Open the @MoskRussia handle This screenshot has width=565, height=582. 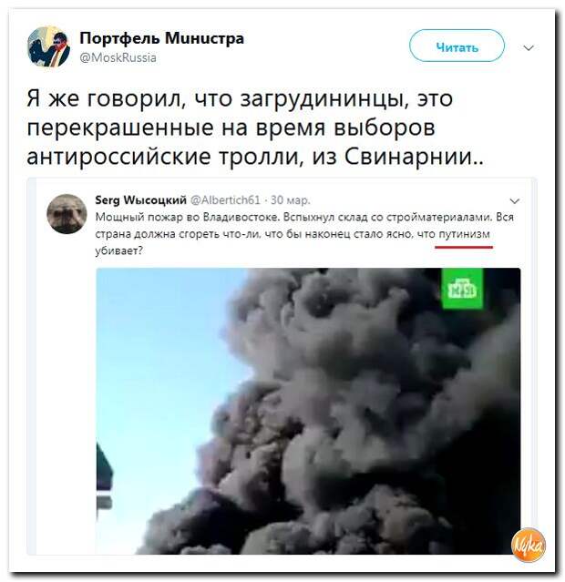118,58
